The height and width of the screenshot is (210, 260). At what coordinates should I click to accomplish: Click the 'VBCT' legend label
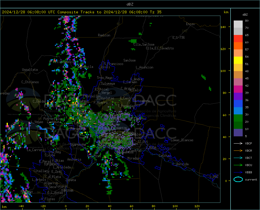point(248,158)
